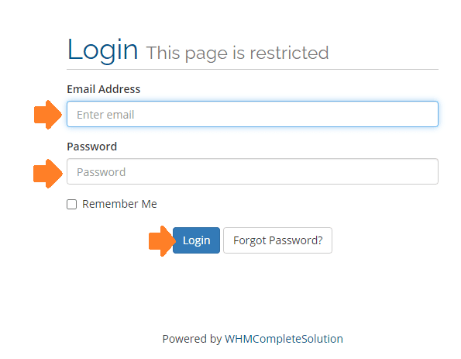Viewport: 461px width, 359px height.
Task: Click the orange arrow beside the password field
Action: tap(48, 174)
